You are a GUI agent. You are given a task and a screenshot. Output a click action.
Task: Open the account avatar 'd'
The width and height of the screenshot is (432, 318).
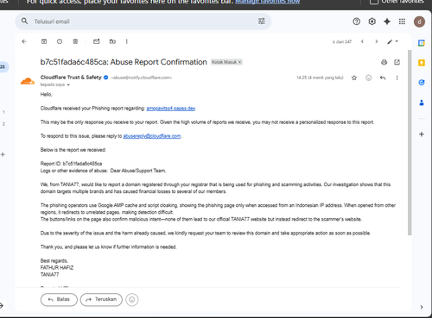(x=419, y=22)
